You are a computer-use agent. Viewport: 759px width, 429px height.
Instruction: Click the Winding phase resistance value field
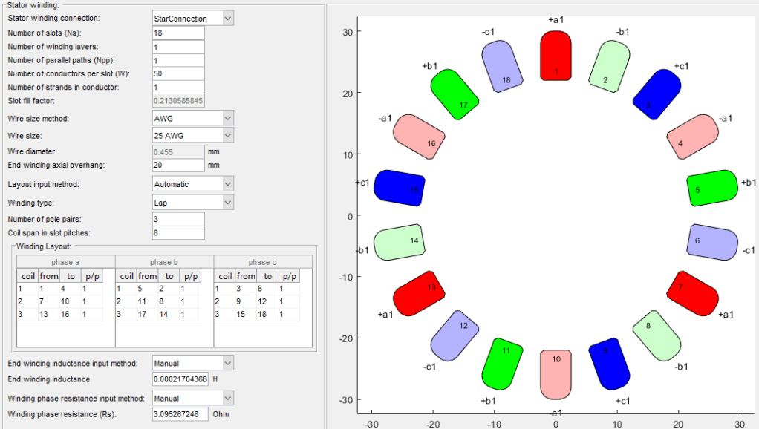180,414
